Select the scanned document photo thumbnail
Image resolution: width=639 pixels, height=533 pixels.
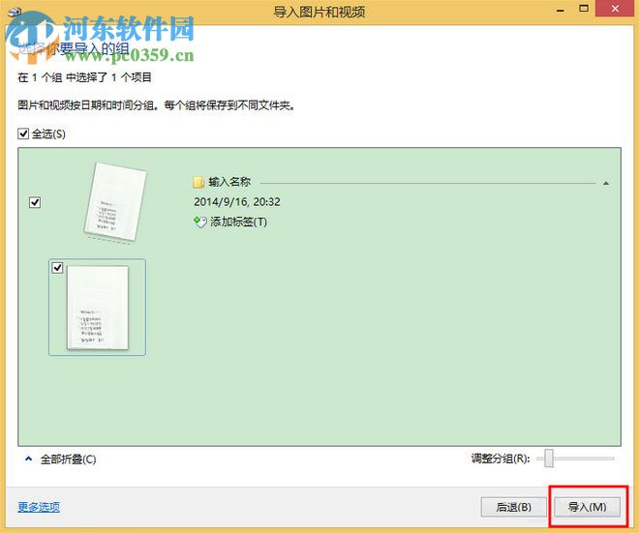[x=98, y=308]
